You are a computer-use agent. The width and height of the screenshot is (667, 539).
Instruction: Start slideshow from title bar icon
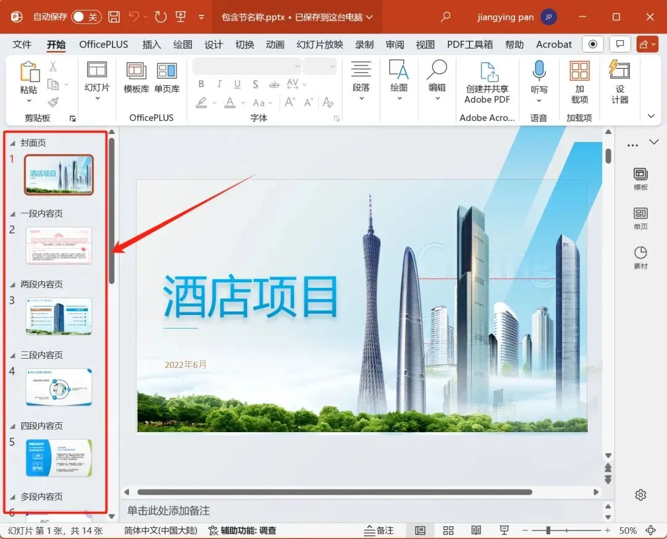(181, 17)
